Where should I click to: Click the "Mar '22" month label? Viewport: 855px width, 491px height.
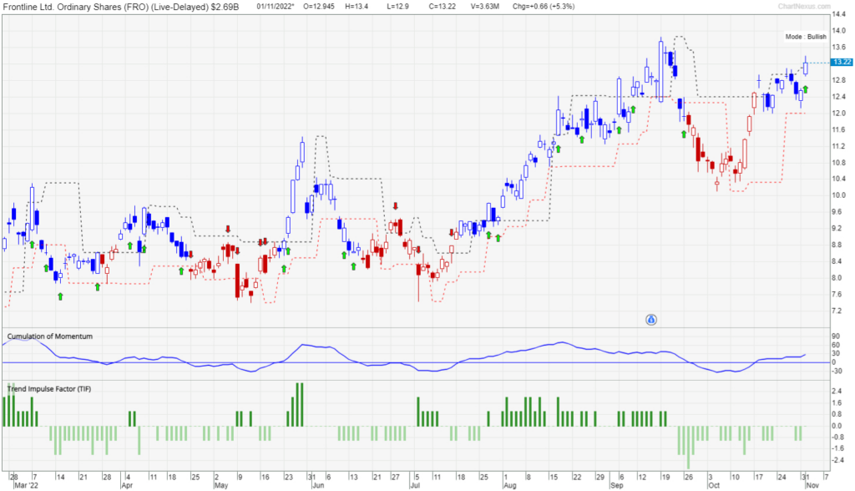click(x=27, y=485)
